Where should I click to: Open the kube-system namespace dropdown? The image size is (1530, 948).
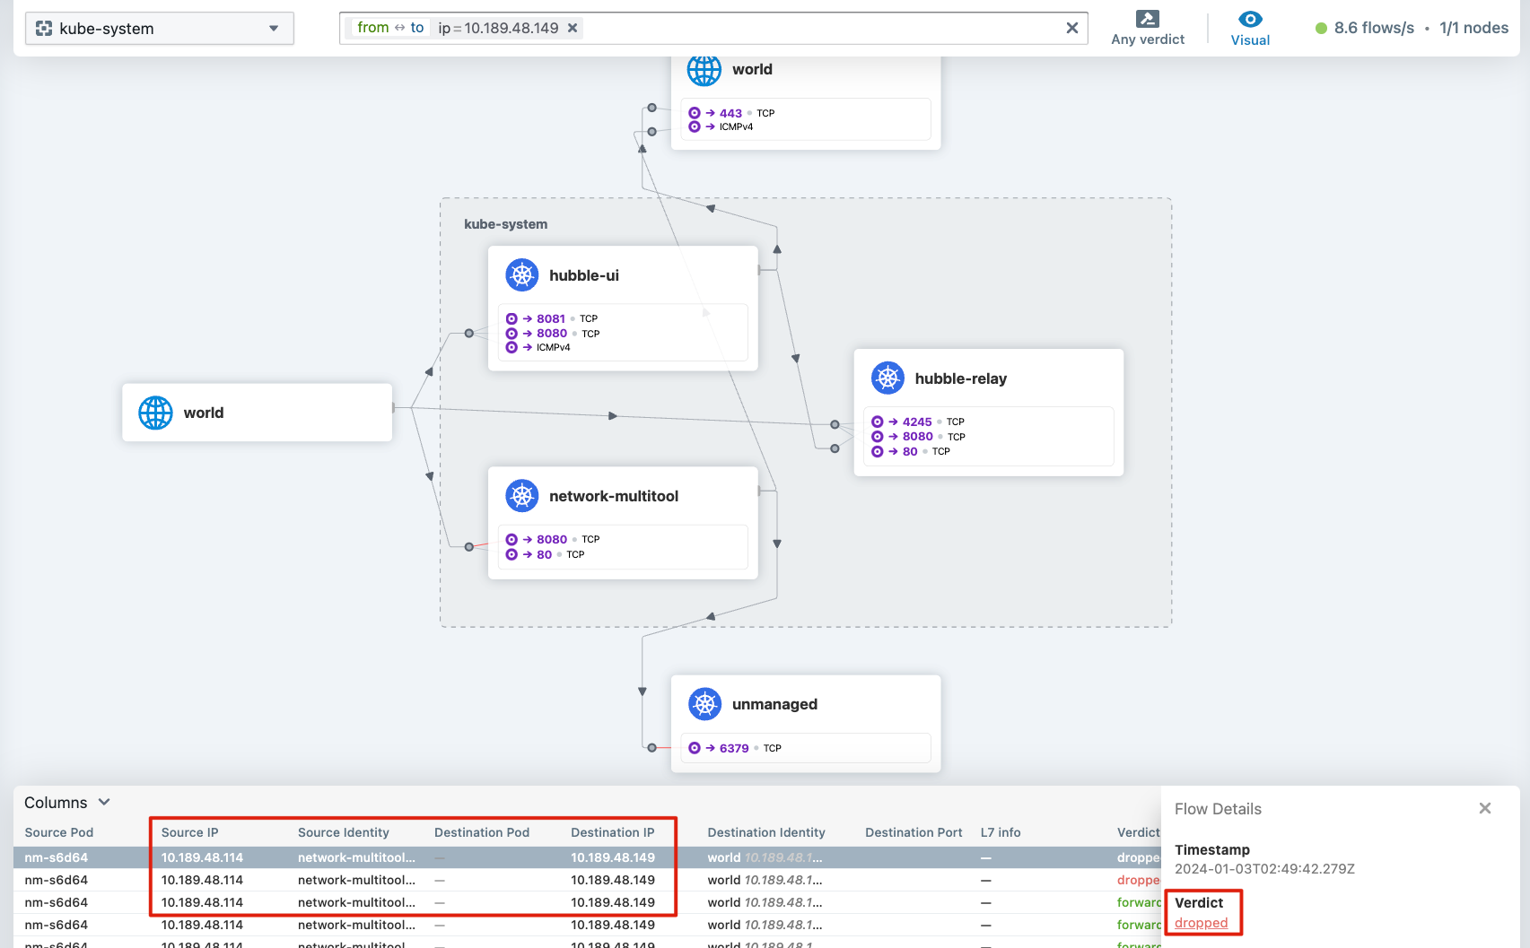[x=160, y=29]
